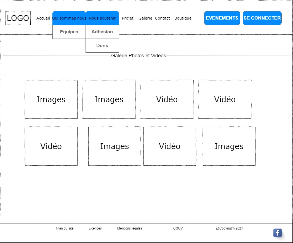Select Equipes from the open submenu
This screenshot has width=293, height=243.
coord(69,32)
